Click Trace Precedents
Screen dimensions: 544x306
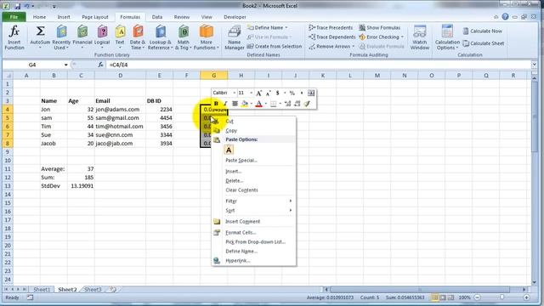[x=331, y=27]
